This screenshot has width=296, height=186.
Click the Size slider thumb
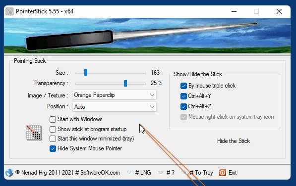(86, 73)
